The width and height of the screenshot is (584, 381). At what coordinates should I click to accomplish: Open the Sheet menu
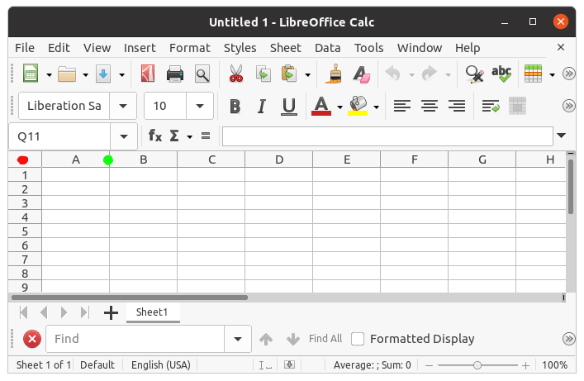coord(286,48)
